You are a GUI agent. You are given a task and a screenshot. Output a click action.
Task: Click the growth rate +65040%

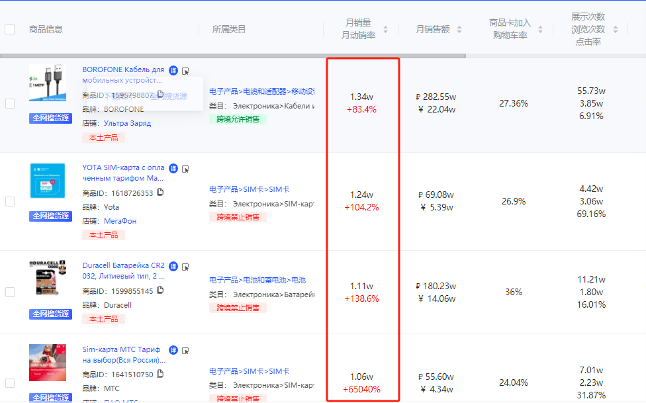tap(361, 389)
